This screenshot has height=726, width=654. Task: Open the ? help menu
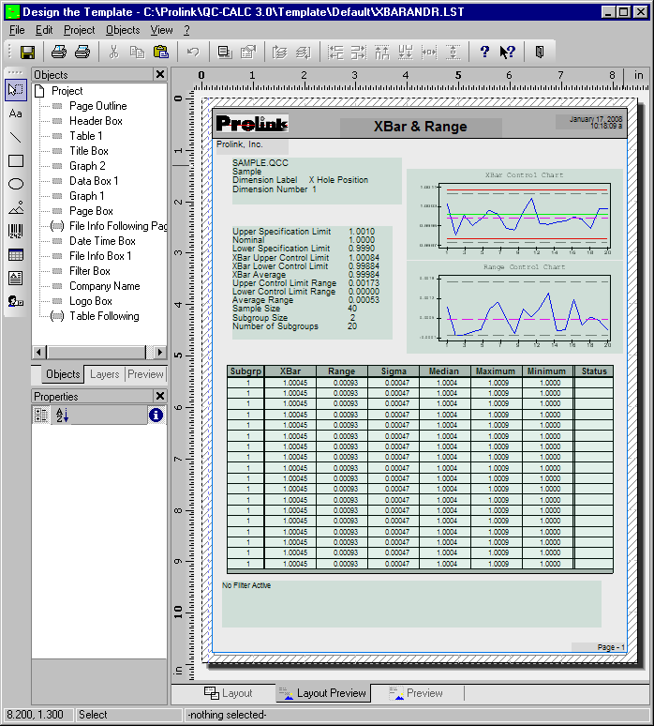click(x=186, y=30)
